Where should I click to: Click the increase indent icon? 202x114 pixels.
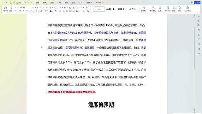[x=74, y=8]
